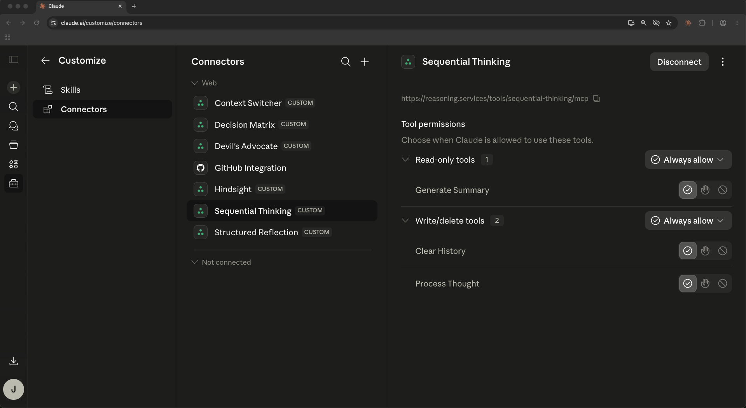Screen dimensions: 746x408
Task: Open the J user avatar menu
Action: [14, 389]
